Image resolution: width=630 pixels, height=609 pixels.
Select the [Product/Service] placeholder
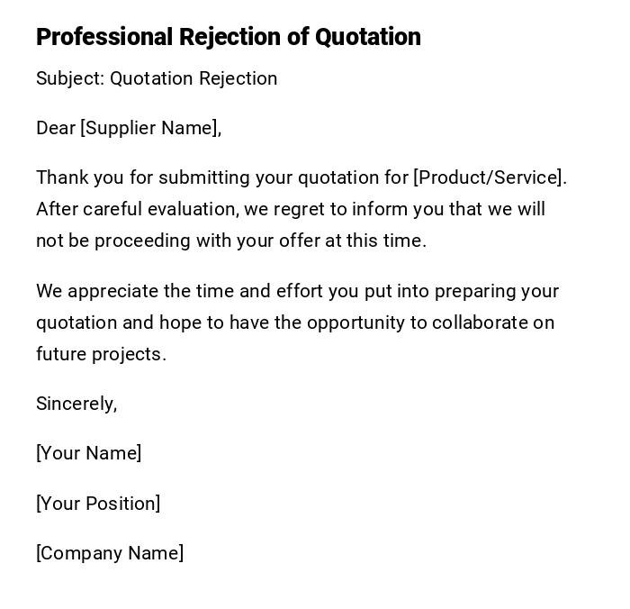(489, 177)
